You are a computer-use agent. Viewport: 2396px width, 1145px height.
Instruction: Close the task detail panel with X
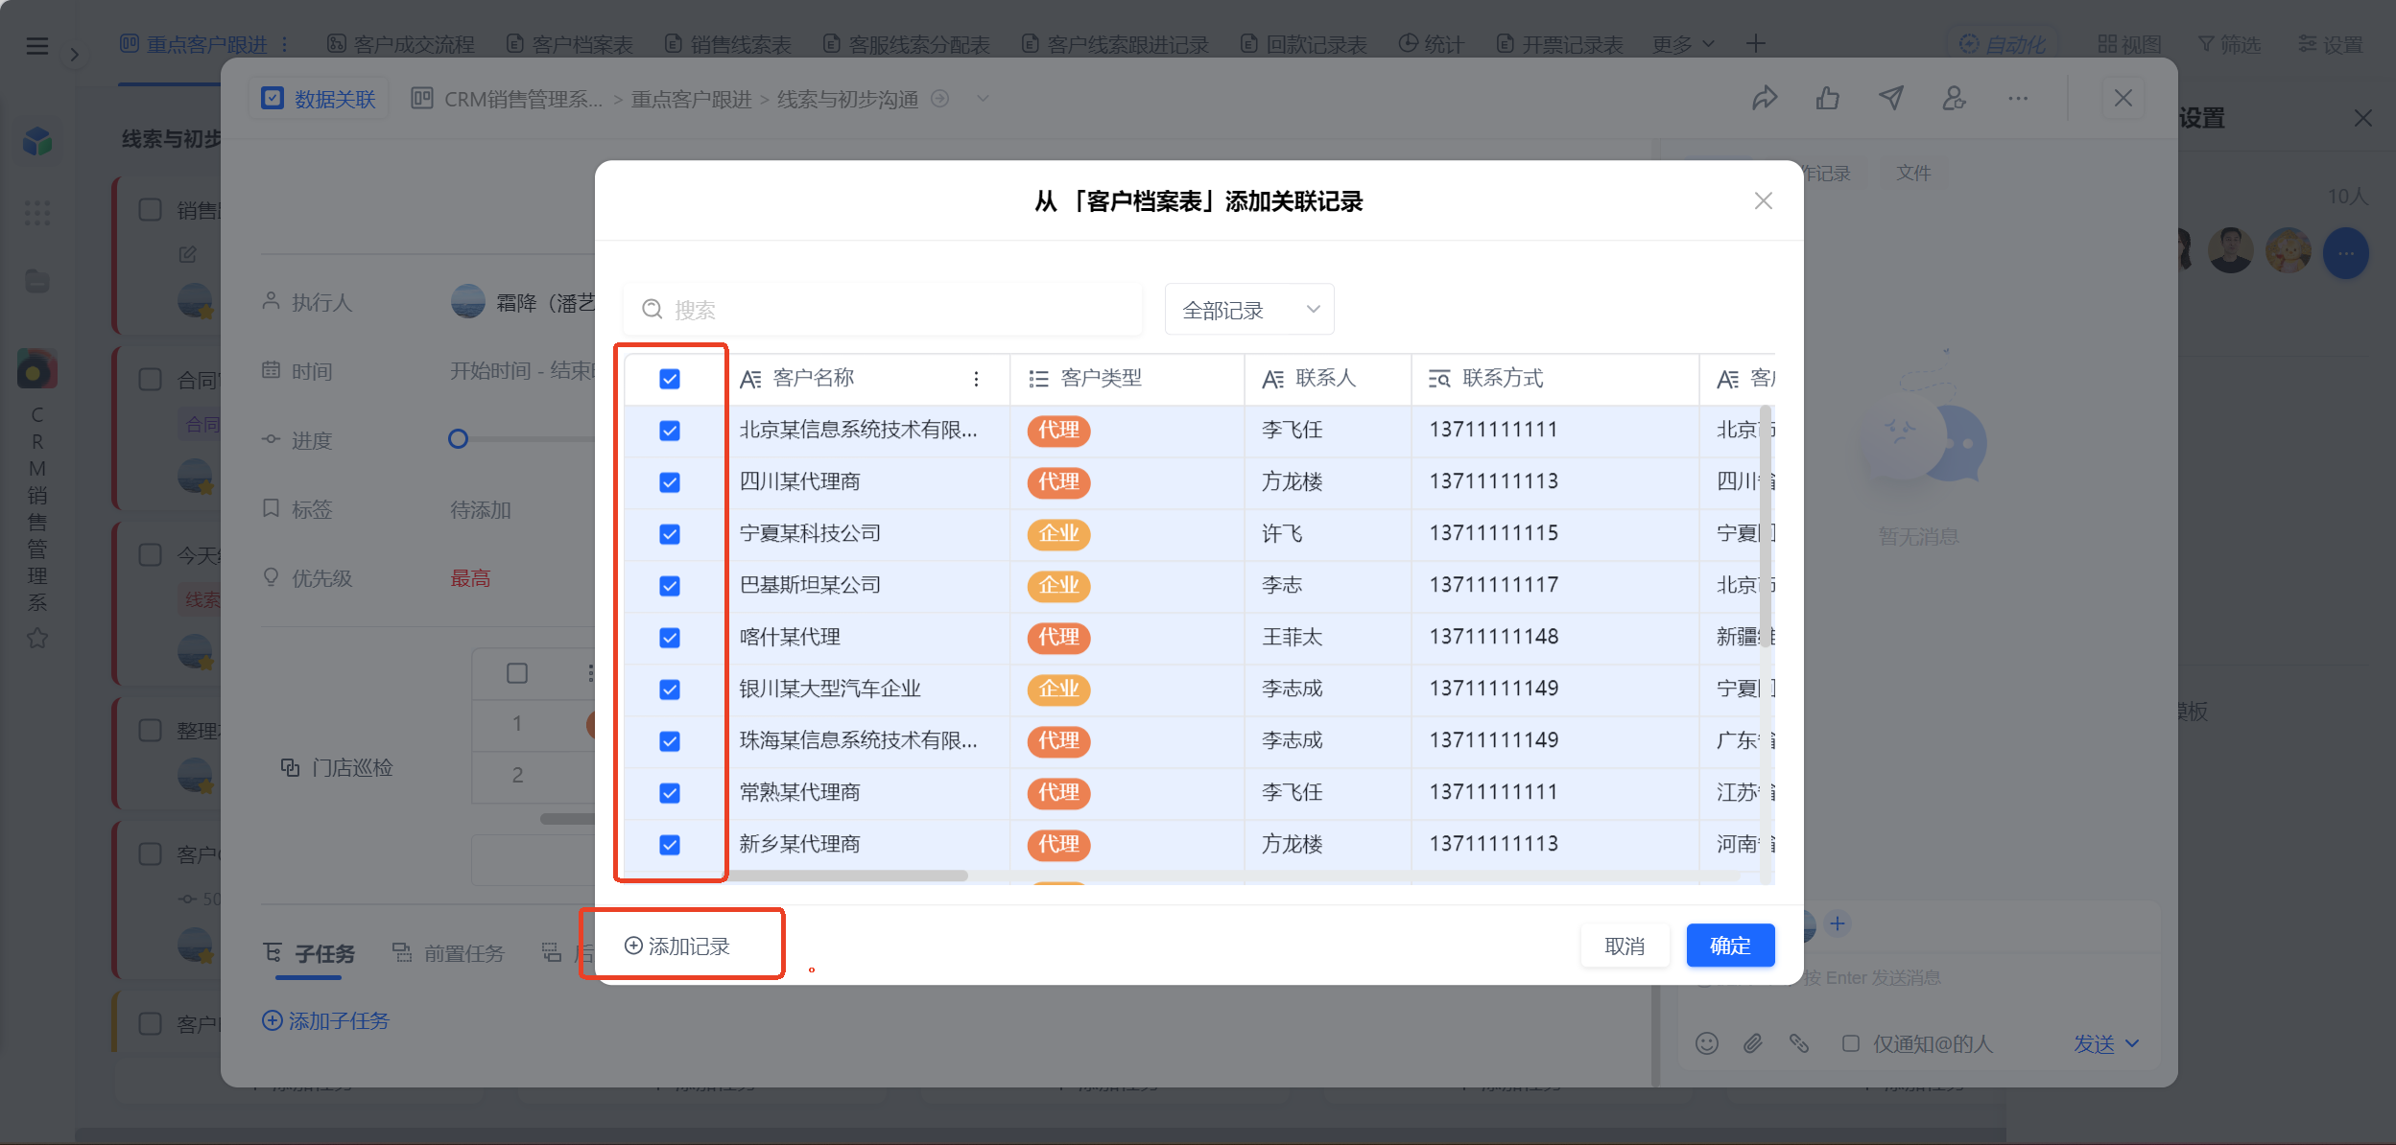click(x=2123, y=98)
